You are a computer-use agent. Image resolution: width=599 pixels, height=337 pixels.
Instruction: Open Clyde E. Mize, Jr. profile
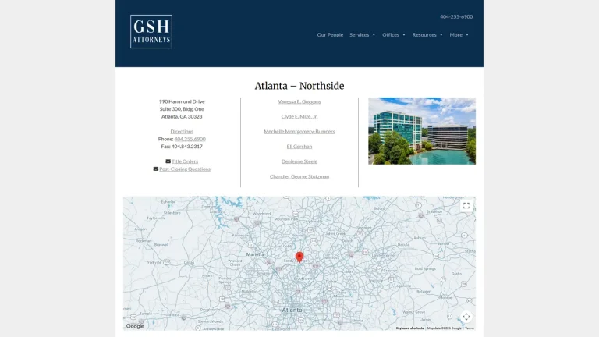pos(299,116)
